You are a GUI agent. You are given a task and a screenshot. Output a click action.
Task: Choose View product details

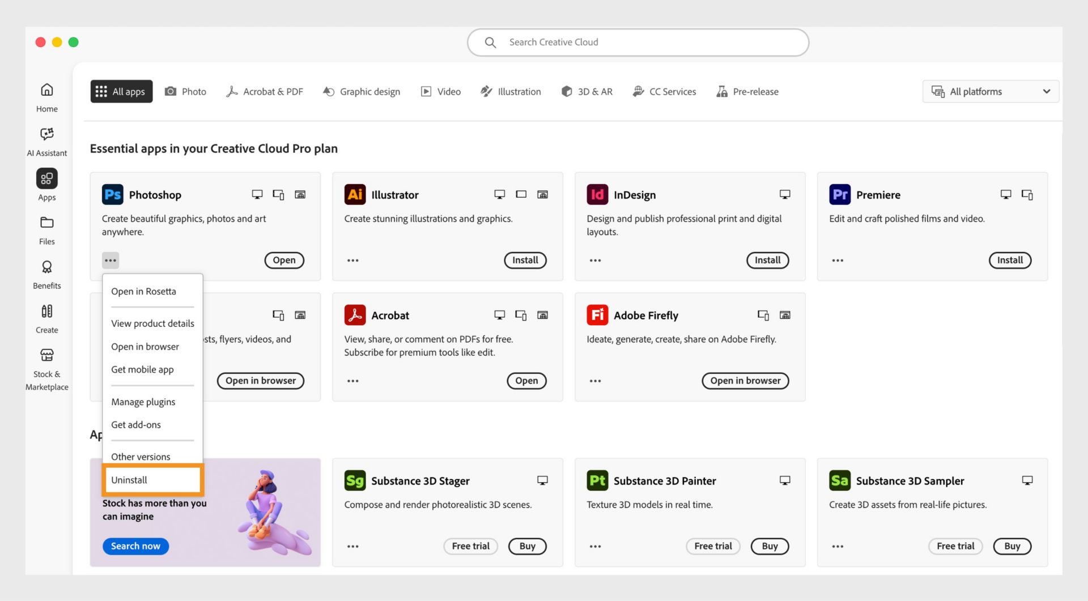tap(152, 323)
